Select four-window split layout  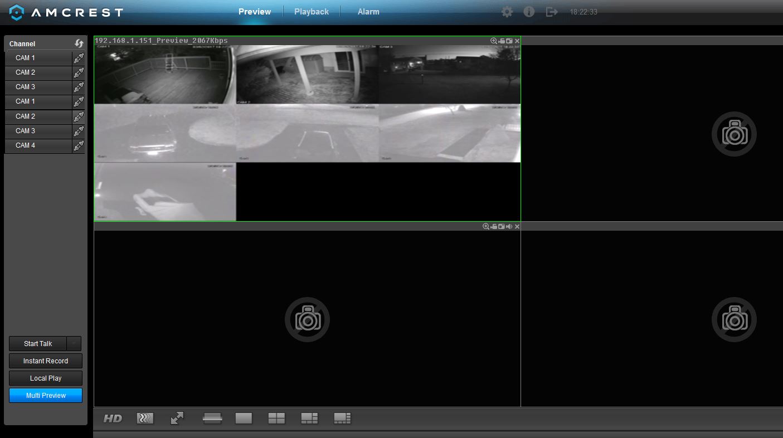[276, 418]
